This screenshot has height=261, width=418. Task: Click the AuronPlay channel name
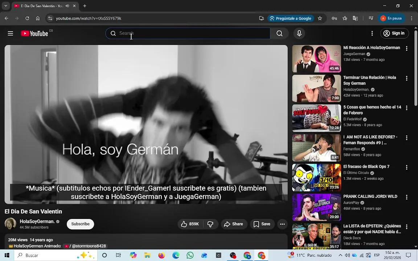tap(351, 203)
